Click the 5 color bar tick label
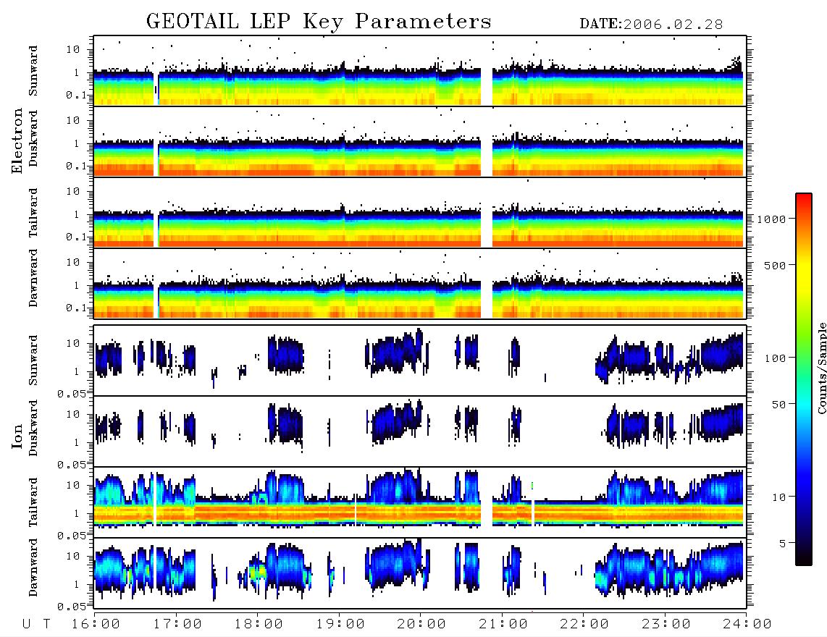 783,544
